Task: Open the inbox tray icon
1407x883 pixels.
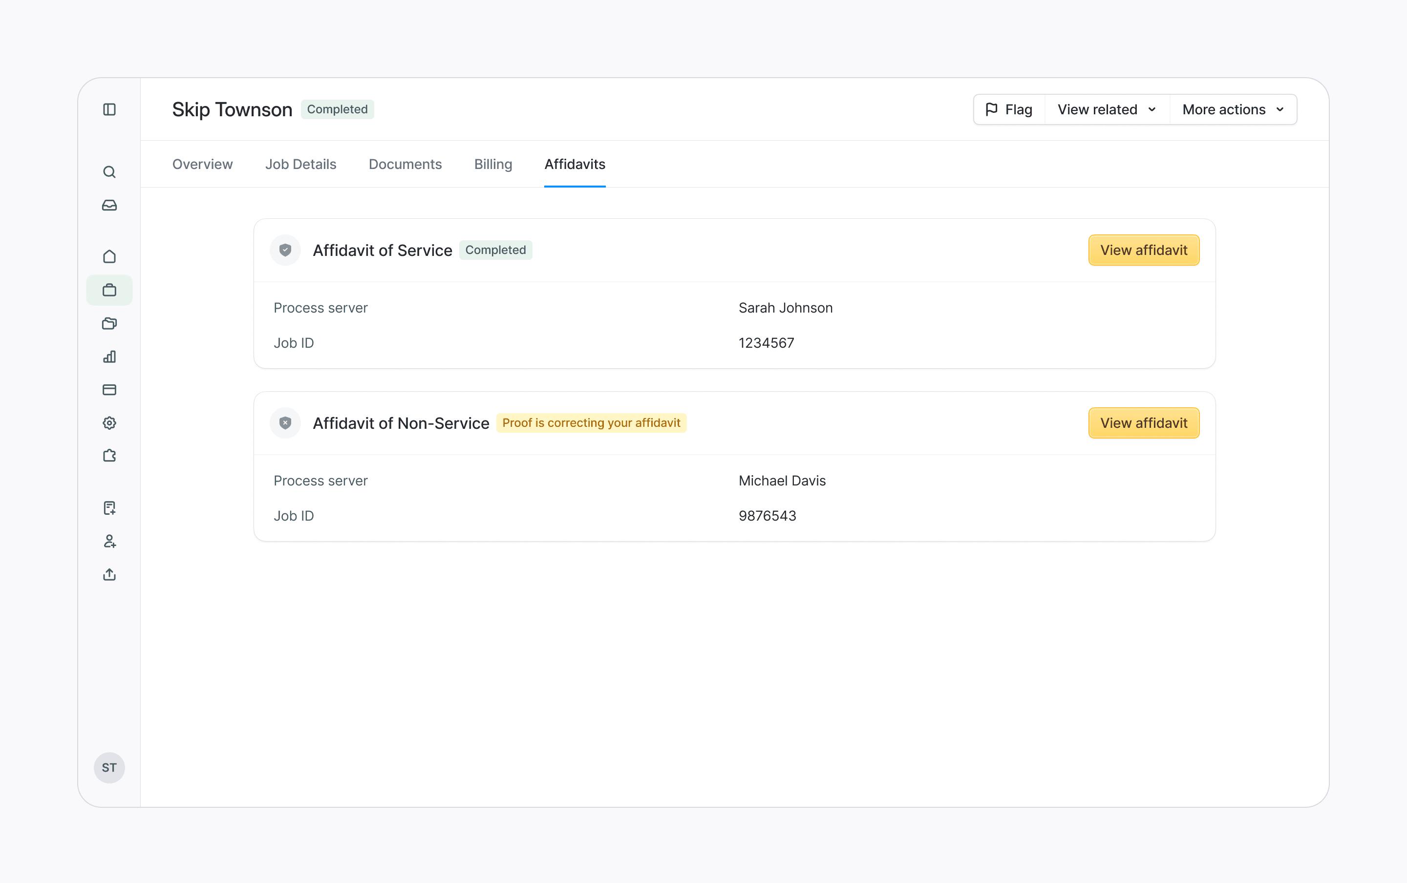Action: (x=109, y=205)
